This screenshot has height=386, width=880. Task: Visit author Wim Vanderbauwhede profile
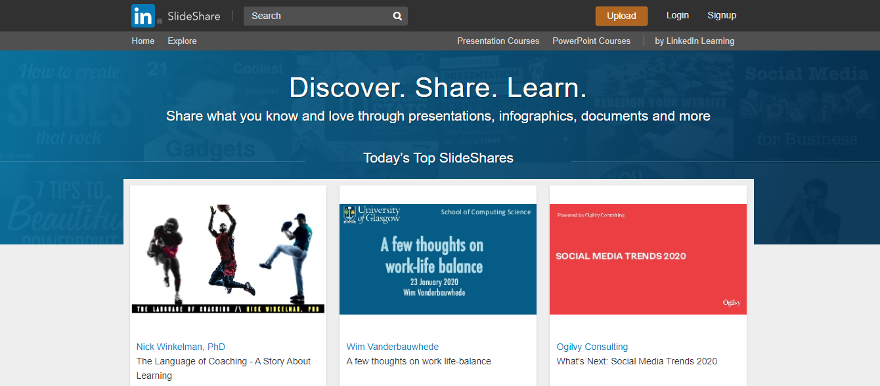coord(393,347)
